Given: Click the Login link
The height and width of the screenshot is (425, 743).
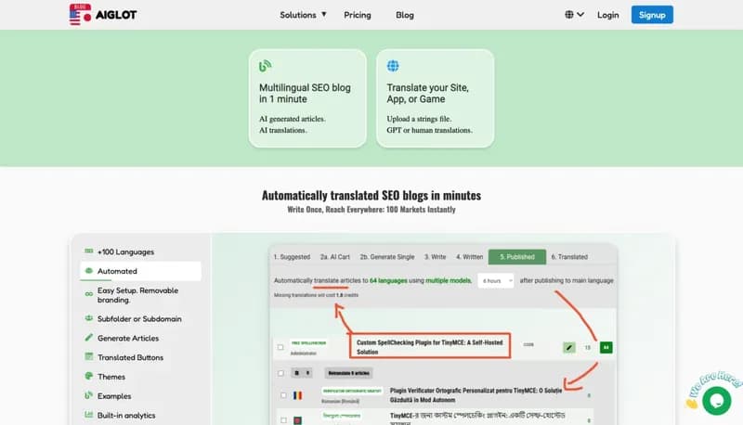Looking at the screenshot, I should (x=608, y=15).
